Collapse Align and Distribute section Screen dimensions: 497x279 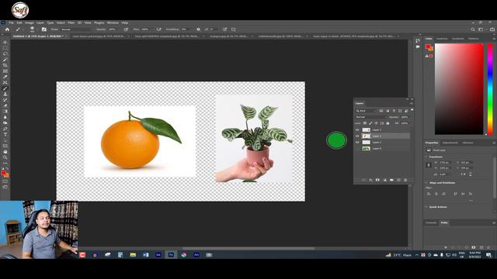pyautogui.click(x=426, y=183)
